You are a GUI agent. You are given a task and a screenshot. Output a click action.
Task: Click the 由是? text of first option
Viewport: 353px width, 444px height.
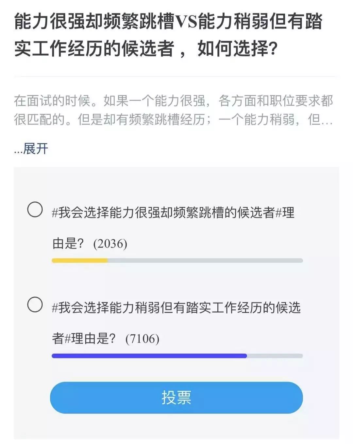(68, 244)
